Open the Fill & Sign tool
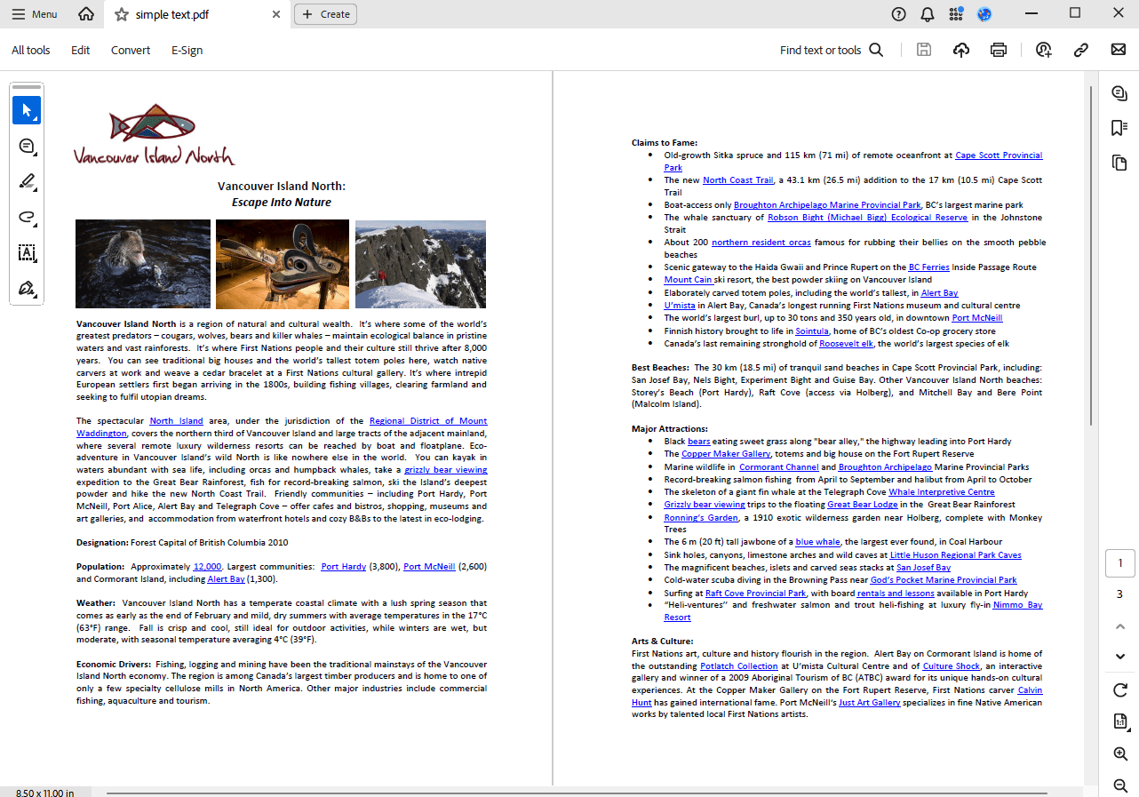The image size is (1139, 797). [27, 289]
